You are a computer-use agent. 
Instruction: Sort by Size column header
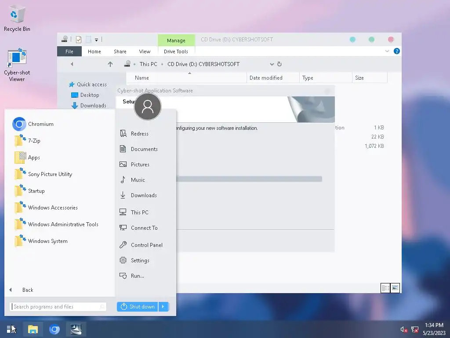click(x=370, y=78)
